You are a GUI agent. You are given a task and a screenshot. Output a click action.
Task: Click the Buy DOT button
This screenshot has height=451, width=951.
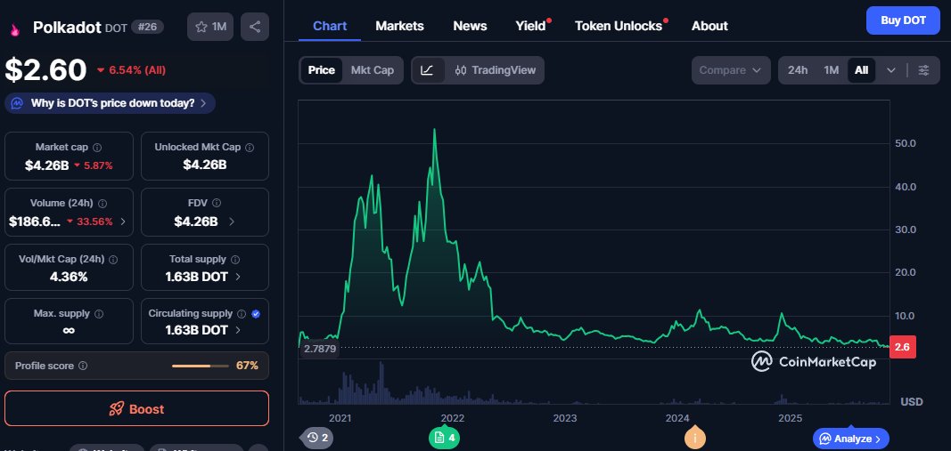pyautogui.click(x=903, y=20)
